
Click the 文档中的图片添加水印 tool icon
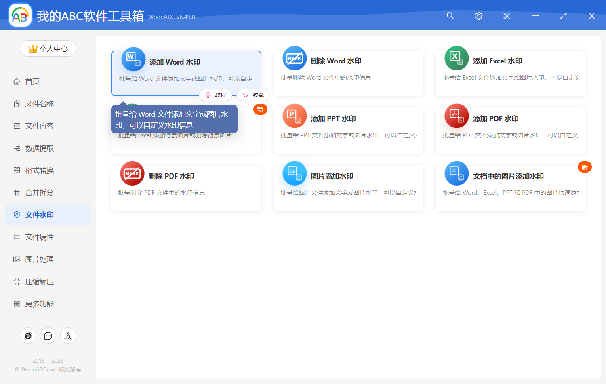click(457, 173)
